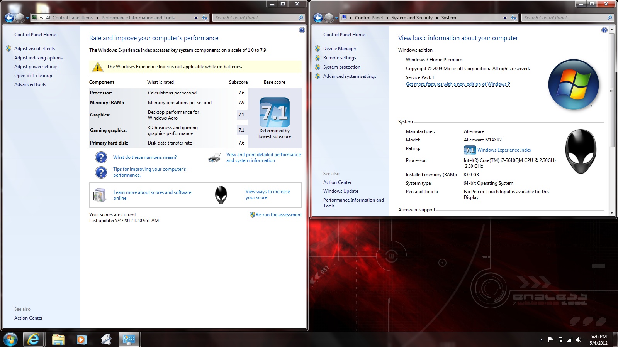Click All Control Panel Items breadcrumb
The width and height of the screenshot is (618, 347).
point(69,18)
